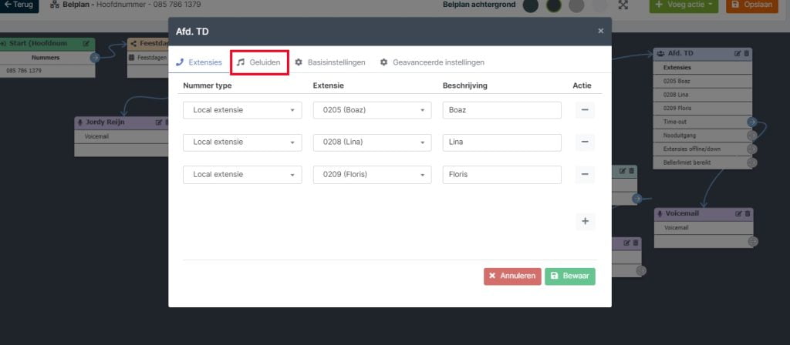The image size is (790, 345).
Task: Click Bellerlimiet bereikt output connector
Action: tap(751, 162)
